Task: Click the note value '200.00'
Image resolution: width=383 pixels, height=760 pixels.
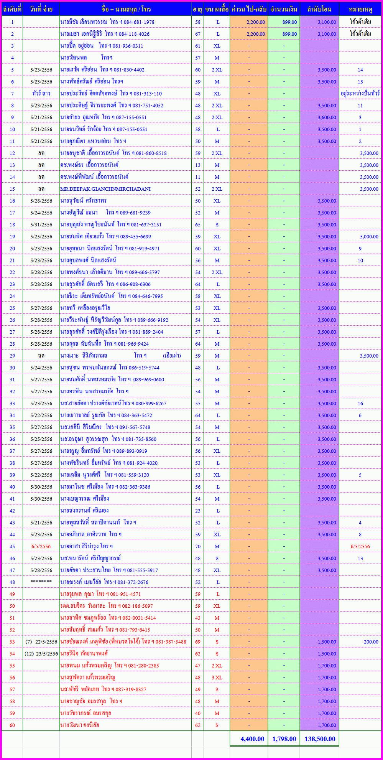Action: pyautogui.click(x=360, y=641)
